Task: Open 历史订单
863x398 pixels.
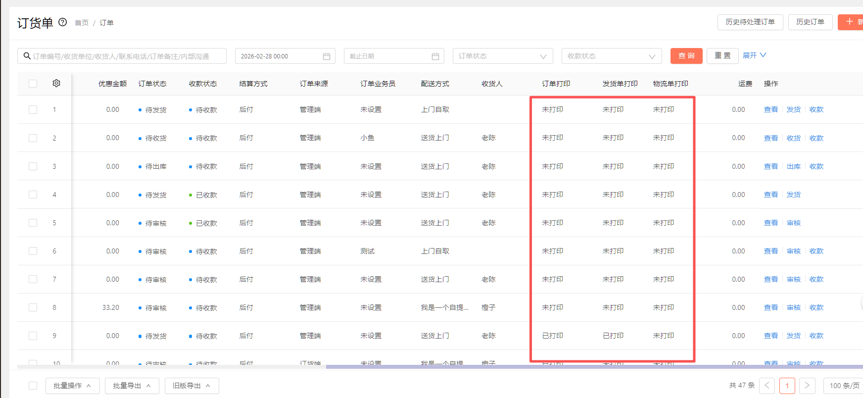Action: [811, 22]
